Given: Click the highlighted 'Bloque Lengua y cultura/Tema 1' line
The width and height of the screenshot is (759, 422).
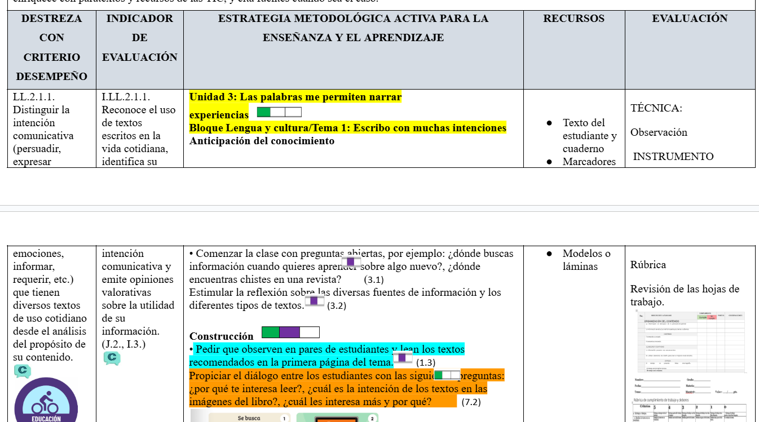Looking at the screenshot, I should (347, 128).
